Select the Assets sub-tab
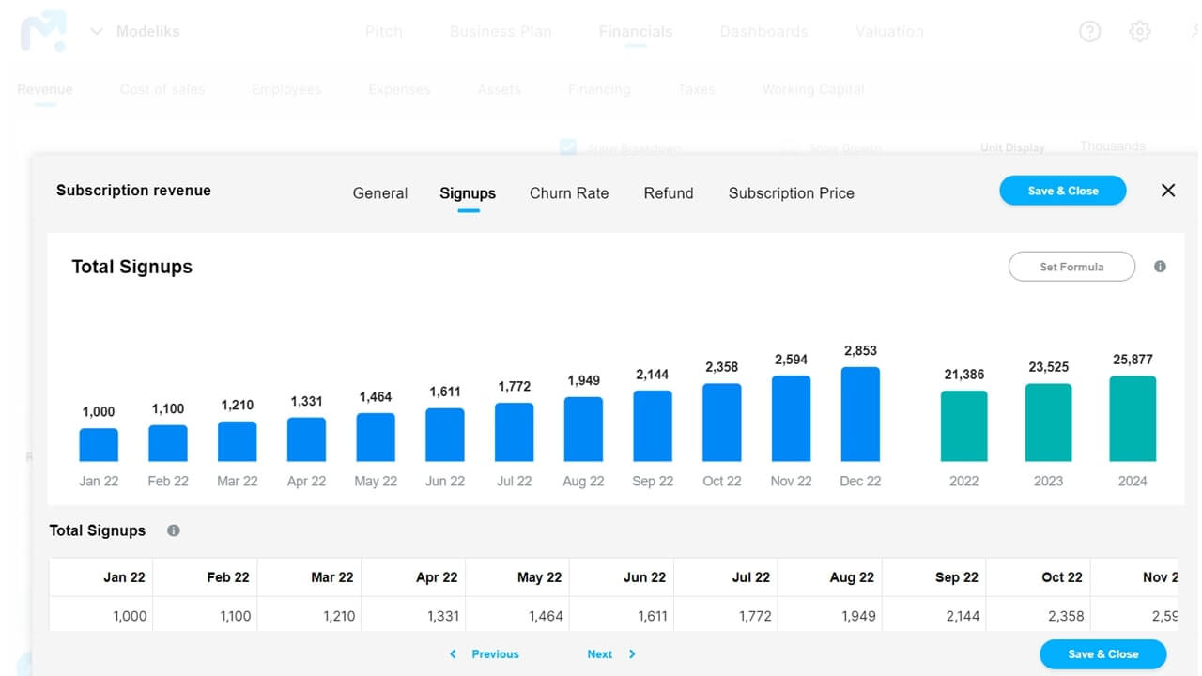The width and height of the screenshot is (1202, 676). [500, 89]
